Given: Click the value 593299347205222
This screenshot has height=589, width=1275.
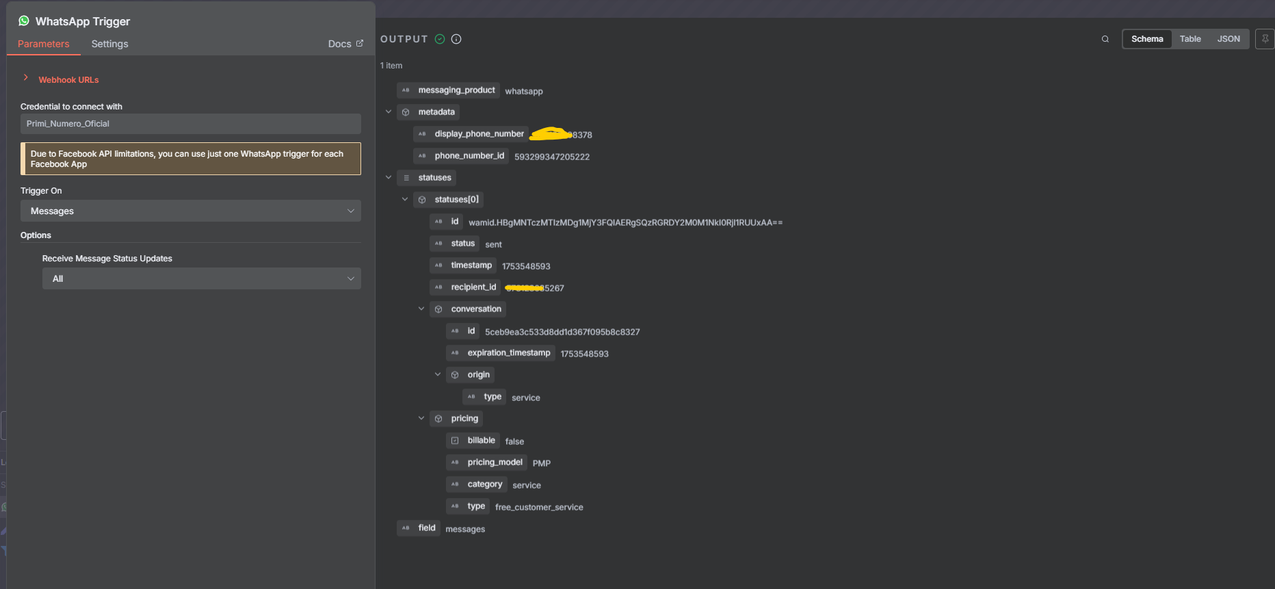Looking at the screenshot, I should (x=552, y=157).
